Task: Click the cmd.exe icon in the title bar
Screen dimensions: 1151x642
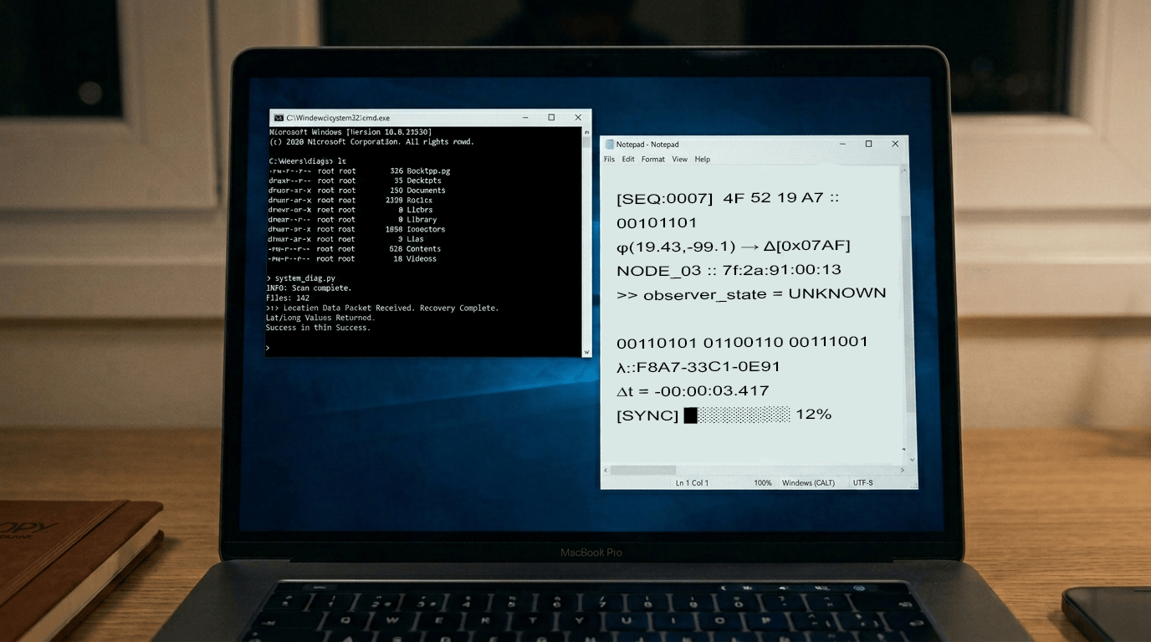Action: [279, 118]
